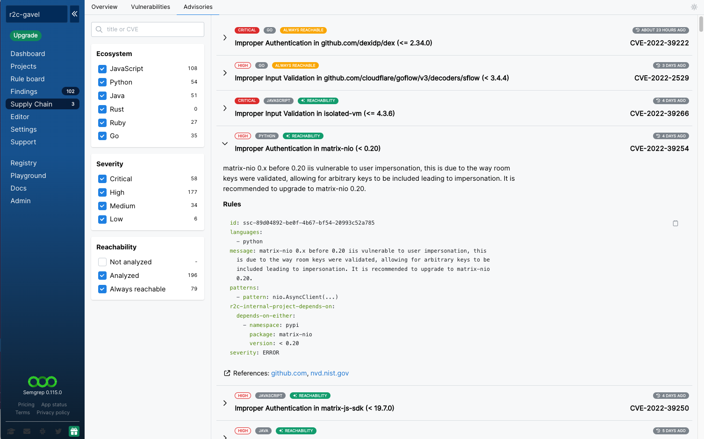Focus the 'title or CVE' search field
This screenshot has width=704, height=439.
pyautogui.click(x=148, y=29)
